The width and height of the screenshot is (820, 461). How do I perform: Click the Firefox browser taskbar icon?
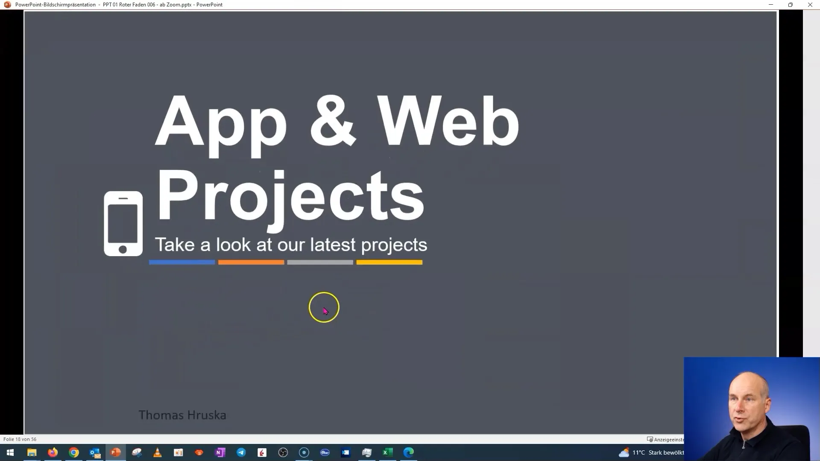tap(53, 452)
